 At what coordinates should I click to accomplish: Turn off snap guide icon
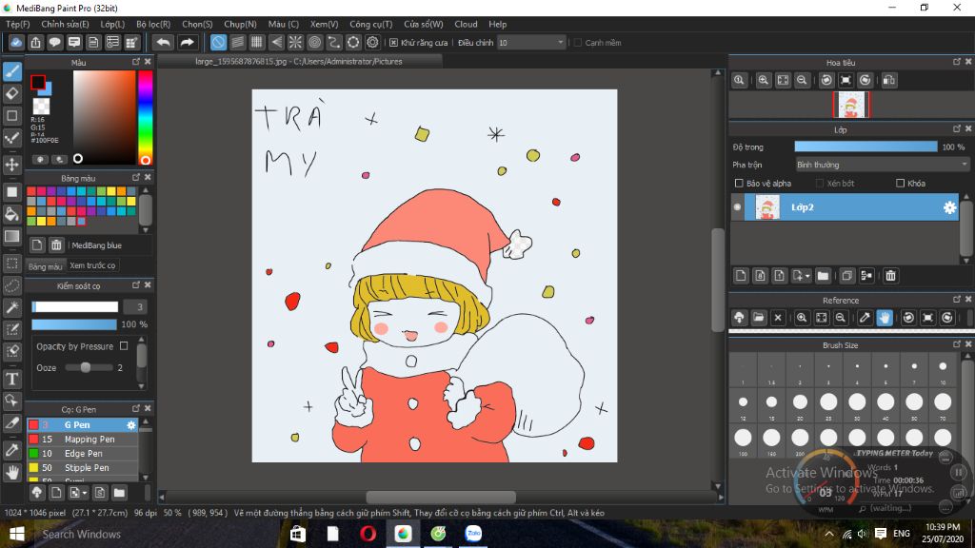point(218,42)
